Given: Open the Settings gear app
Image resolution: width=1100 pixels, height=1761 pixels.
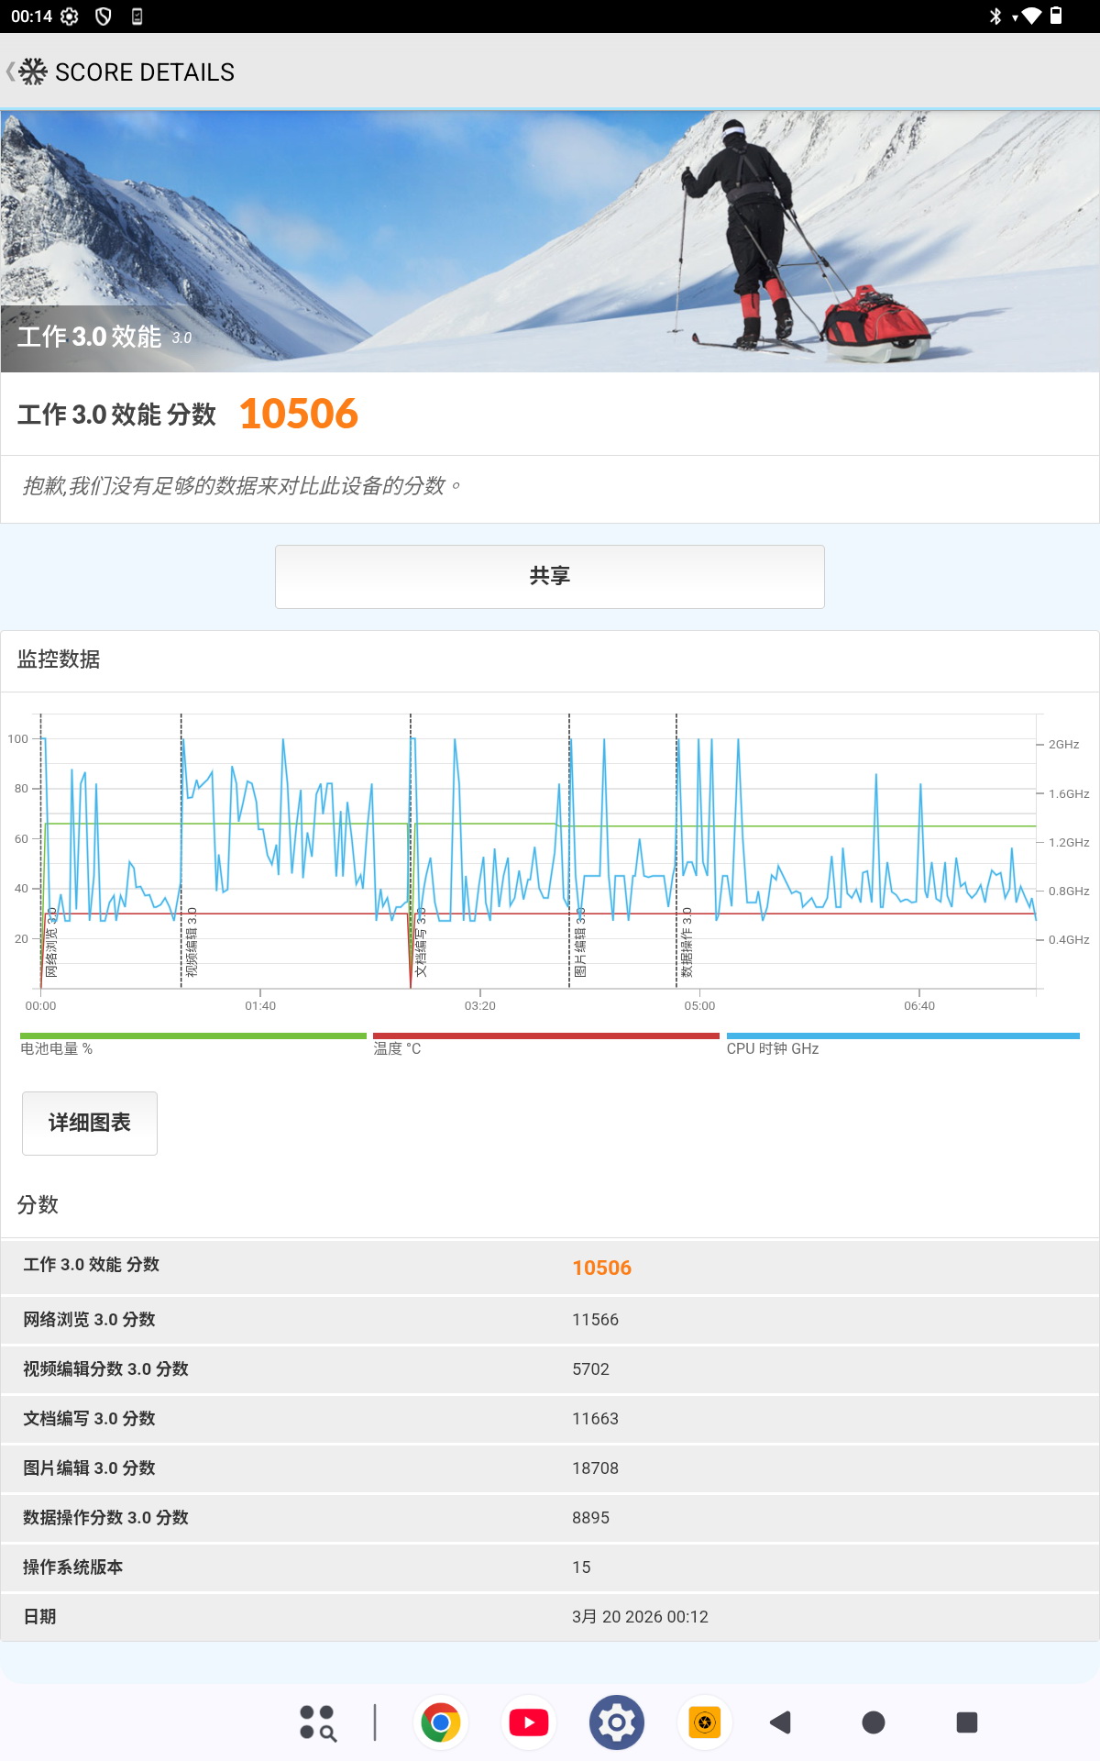Looking at the screenshot, I should pyautogui.click(x=617, y=1722).
